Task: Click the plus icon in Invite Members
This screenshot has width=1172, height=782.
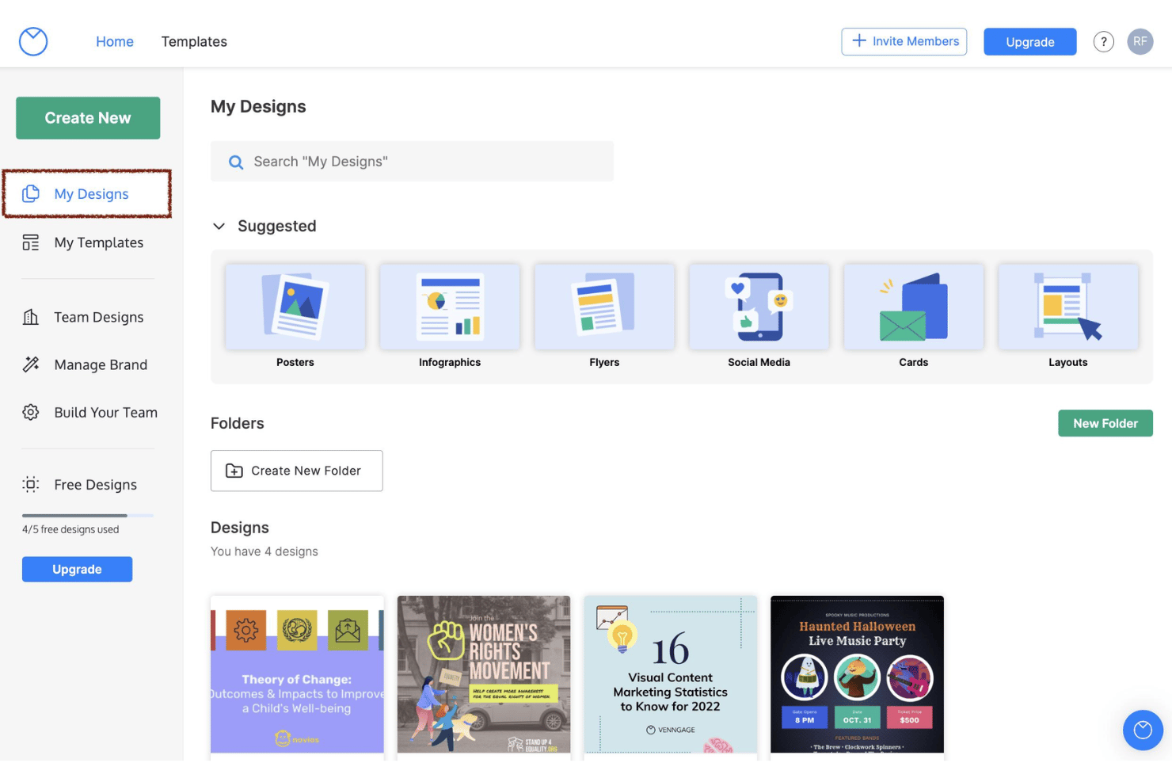Action: (858, 40)
